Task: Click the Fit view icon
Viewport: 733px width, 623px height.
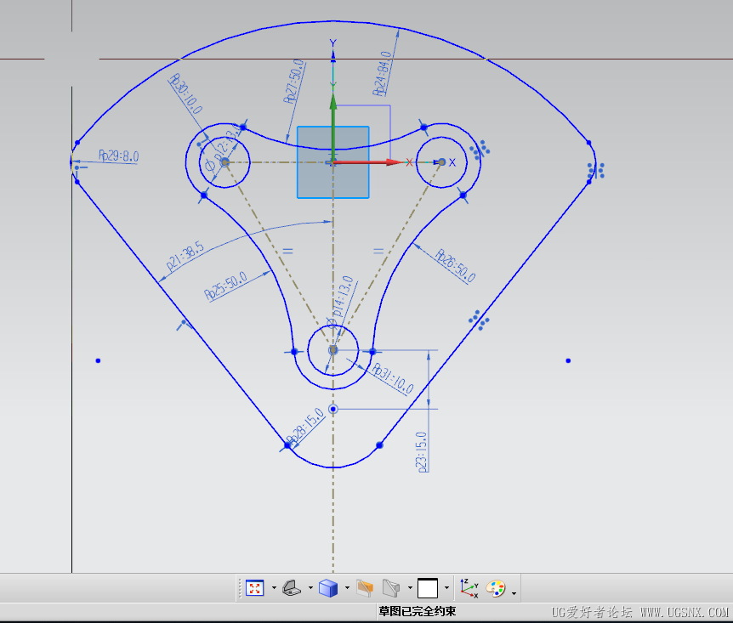Action: coord(255,588)
